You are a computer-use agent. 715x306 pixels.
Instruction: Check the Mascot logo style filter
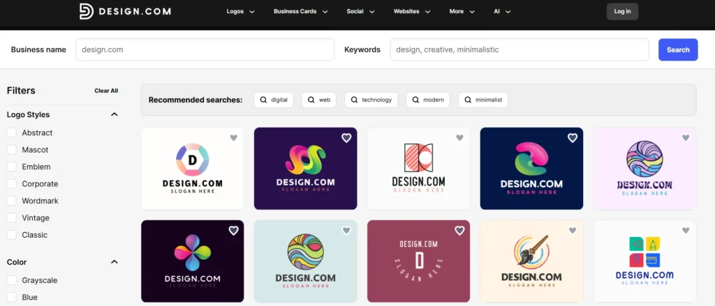[x=12, y=150]
